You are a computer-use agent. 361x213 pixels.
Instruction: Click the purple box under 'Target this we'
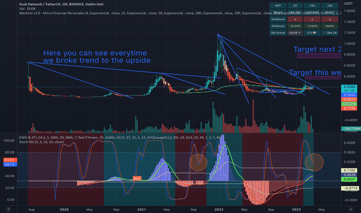pos(323,77)
